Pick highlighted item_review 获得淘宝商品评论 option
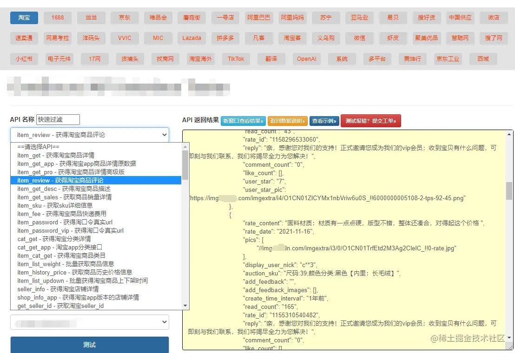Image resolution: width=515 pixels, height=353 pixels. [96, 180]
